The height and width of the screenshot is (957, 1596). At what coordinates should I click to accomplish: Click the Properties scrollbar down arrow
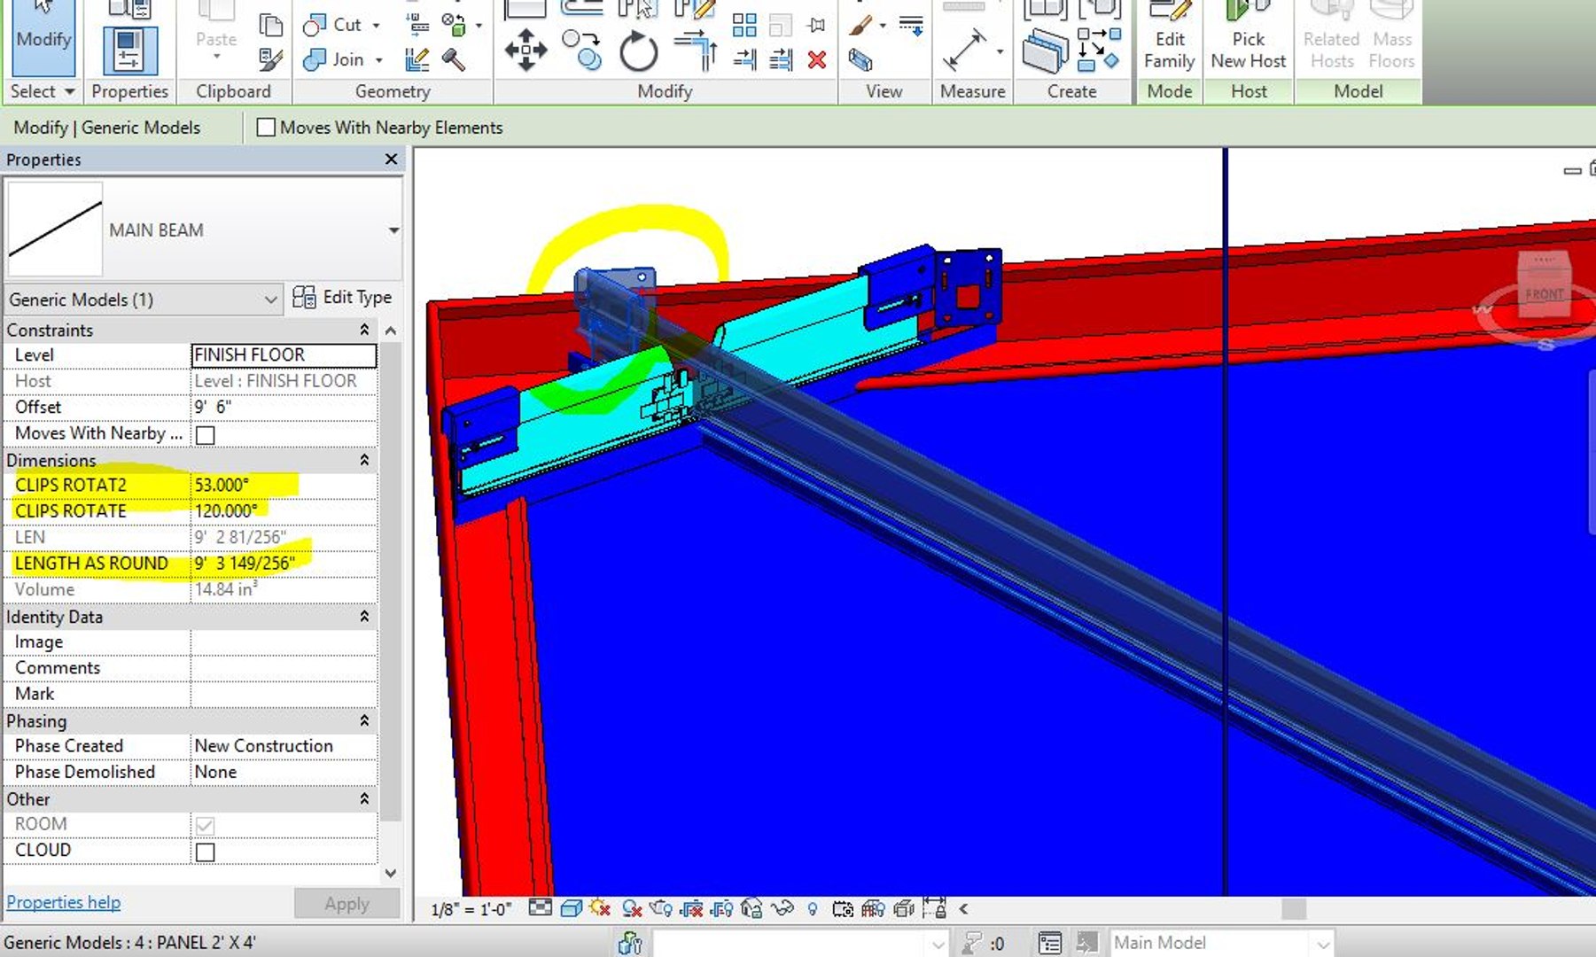[x=390, y=873]
